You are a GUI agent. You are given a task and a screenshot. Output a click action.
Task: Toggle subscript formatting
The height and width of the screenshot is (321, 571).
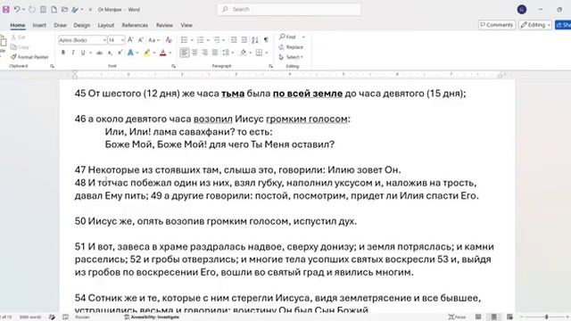pyautogui.click(x=110, y=53)
